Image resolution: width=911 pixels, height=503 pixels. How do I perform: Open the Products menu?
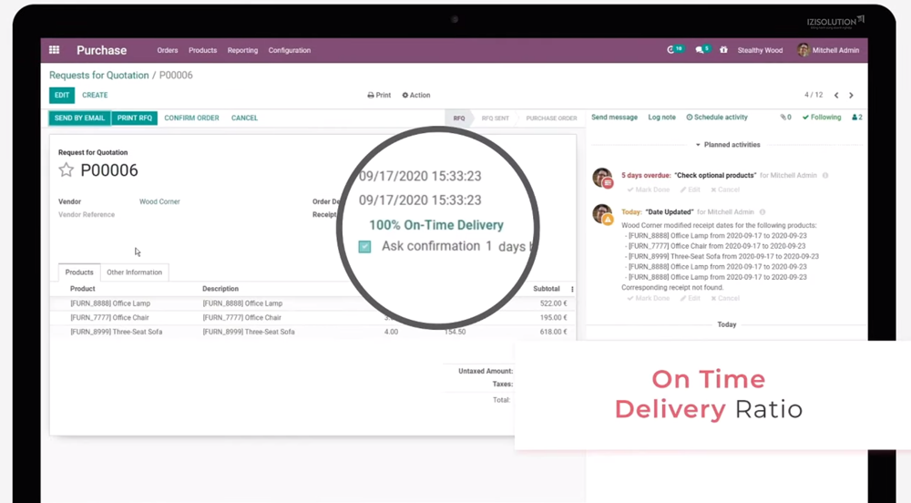(203, 50)
